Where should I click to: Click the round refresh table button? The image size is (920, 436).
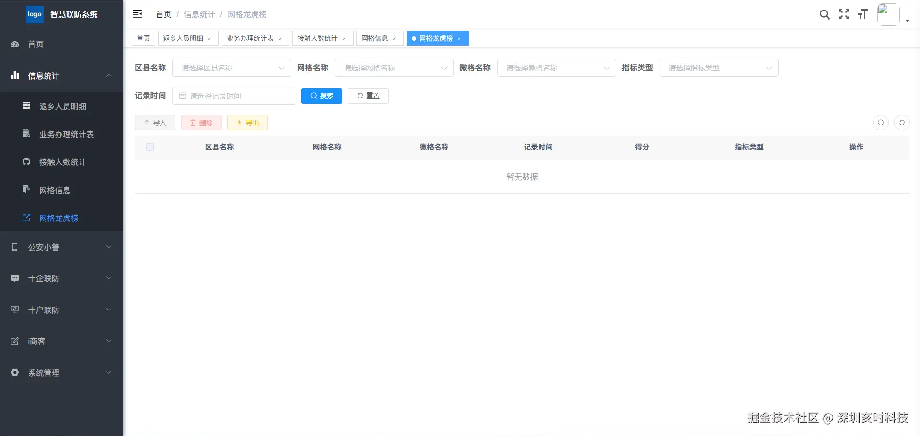point(902,123)
